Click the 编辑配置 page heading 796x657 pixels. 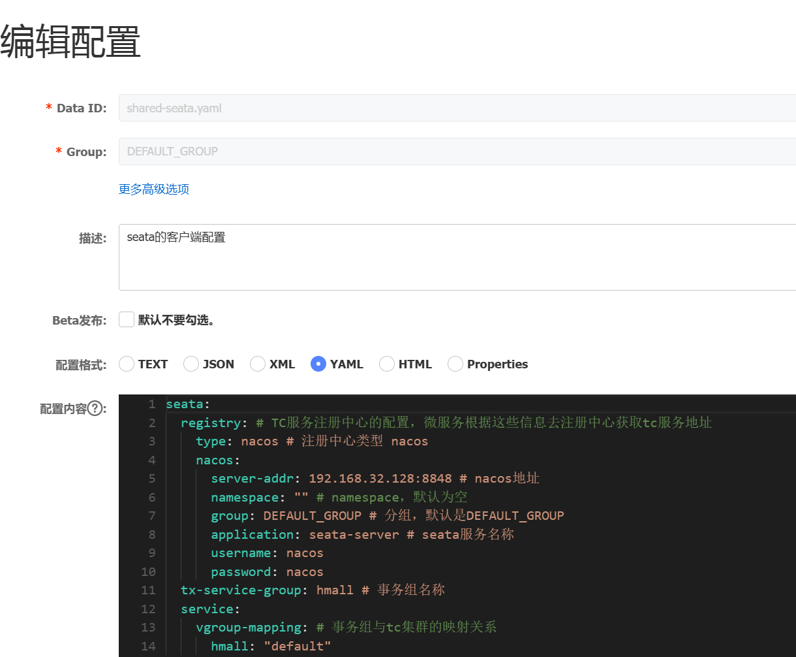(70, 42)
